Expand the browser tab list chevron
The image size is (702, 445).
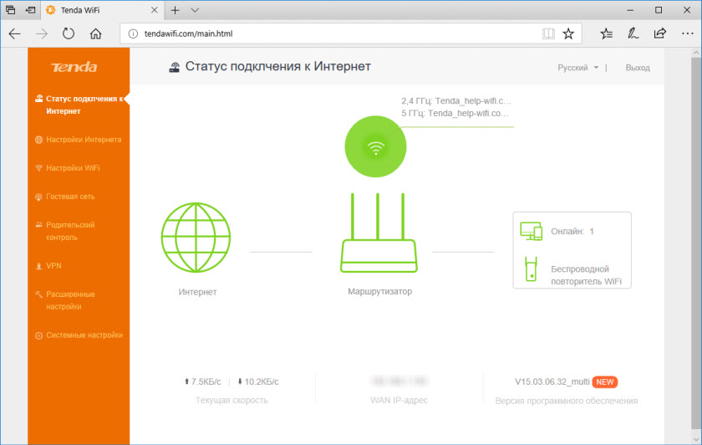coord(195,10)
